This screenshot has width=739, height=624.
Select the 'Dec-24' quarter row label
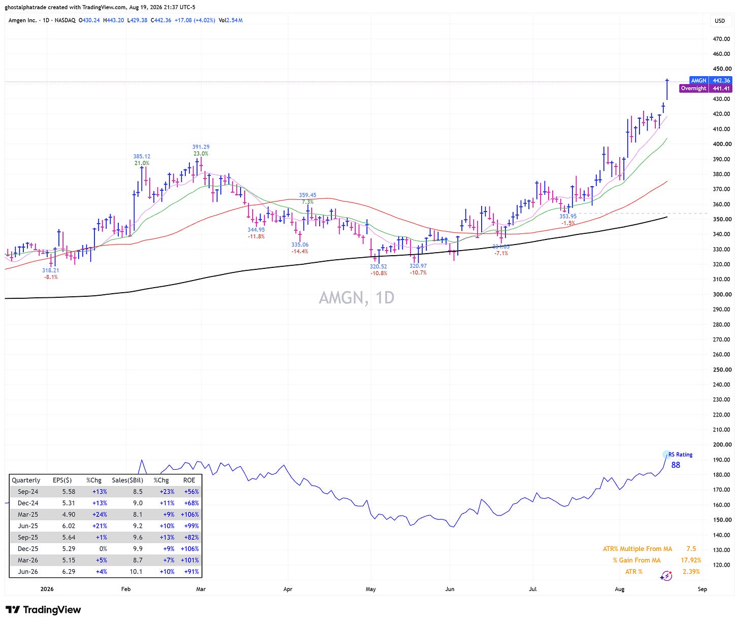[28, 503]
